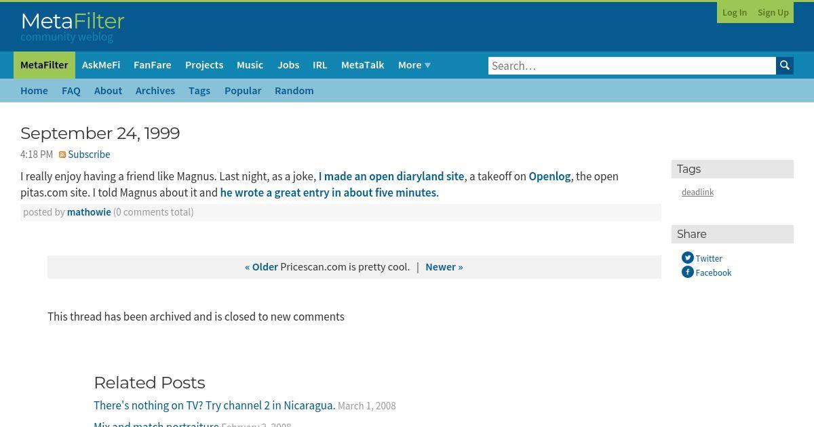Click the Log In button

pos(735,12)
